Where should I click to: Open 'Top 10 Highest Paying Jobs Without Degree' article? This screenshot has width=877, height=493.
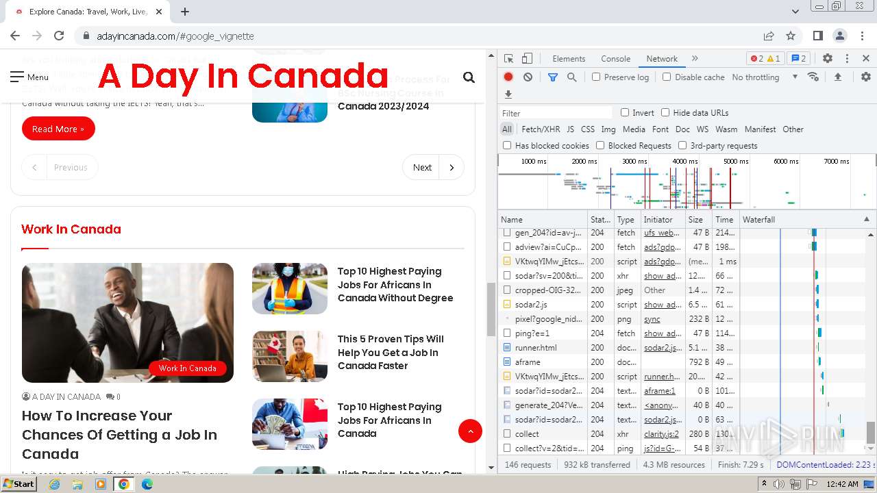395,285
